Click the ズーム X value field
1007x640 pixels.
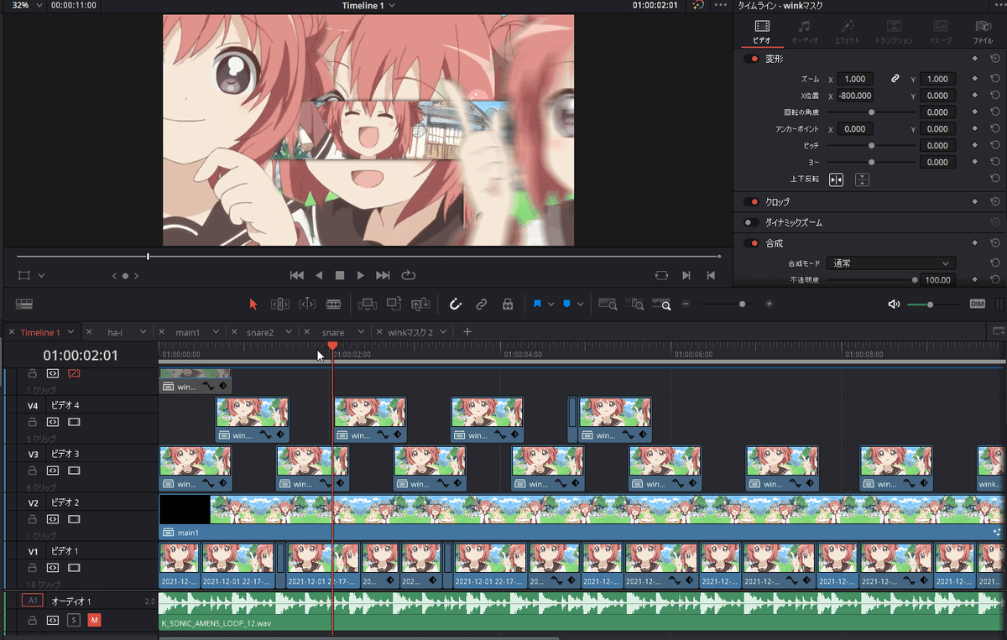coord(854,79)
